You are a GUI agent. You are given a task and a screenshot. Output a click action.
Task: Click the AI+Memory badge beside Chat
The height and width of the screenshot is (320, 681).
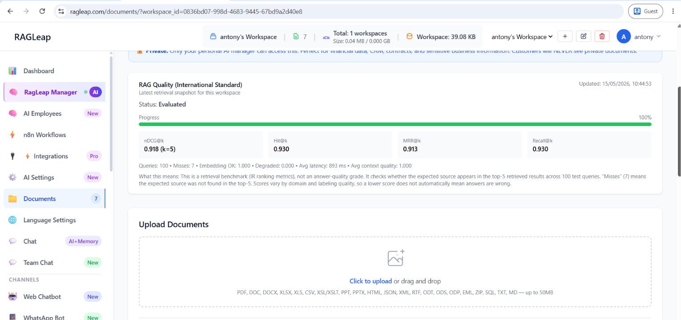(83, 241)
